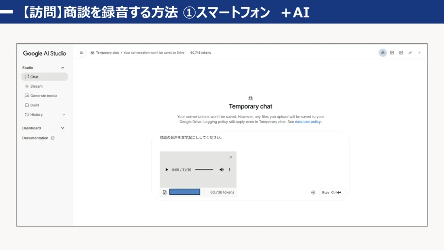The image size is (444, 250).
Task: Select Chat in the sidebar
Action: (x=45, y=77)
